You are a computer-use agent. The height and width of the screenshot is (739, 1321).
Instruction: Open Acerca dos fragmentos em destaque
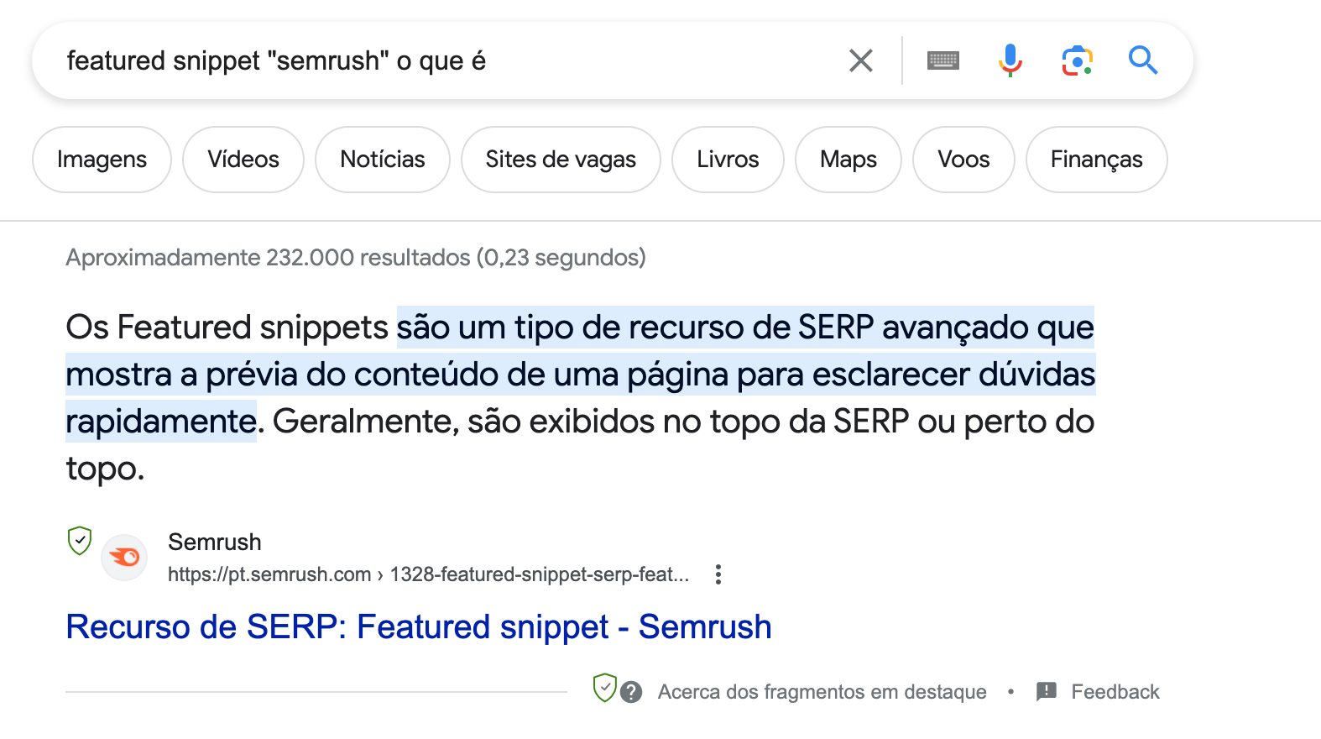click(823, 691)
